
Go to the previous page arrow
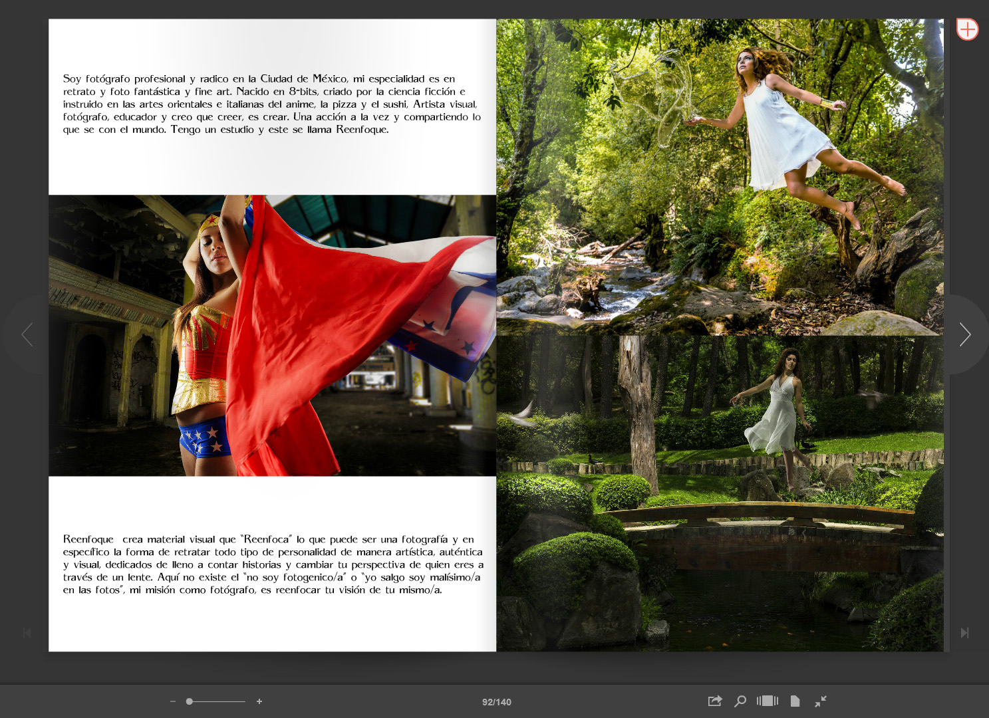tap(27, 334)
